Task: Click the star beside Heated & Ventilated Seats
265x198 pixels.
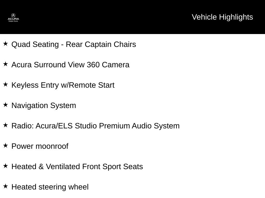Action: [5, 166]
